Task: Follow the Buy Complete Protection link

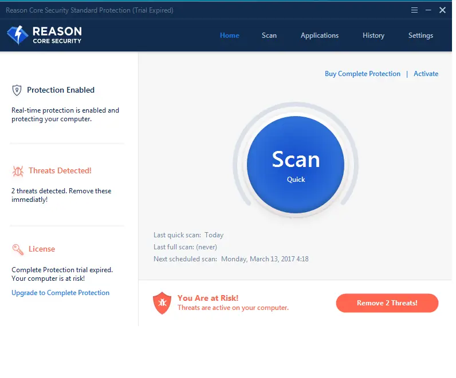Action: point(363,74)
